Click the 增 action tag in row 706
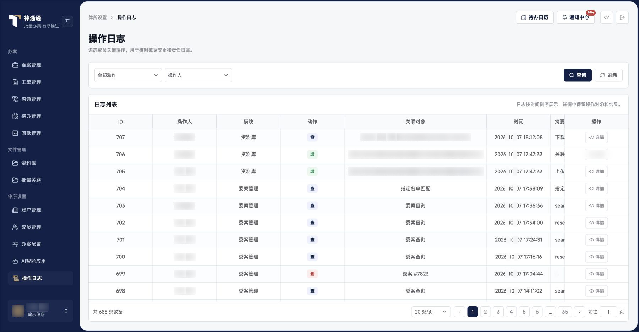 (x=312, y=155)
